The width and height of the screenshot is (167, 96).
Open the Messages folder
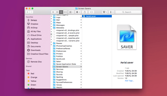67,25
